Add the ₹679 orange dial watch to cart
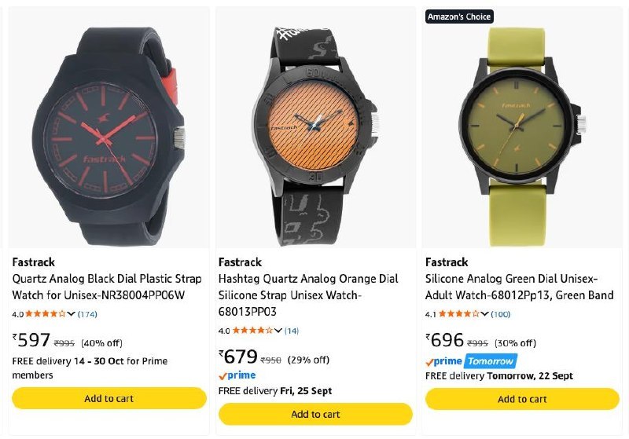 [316, 414]
